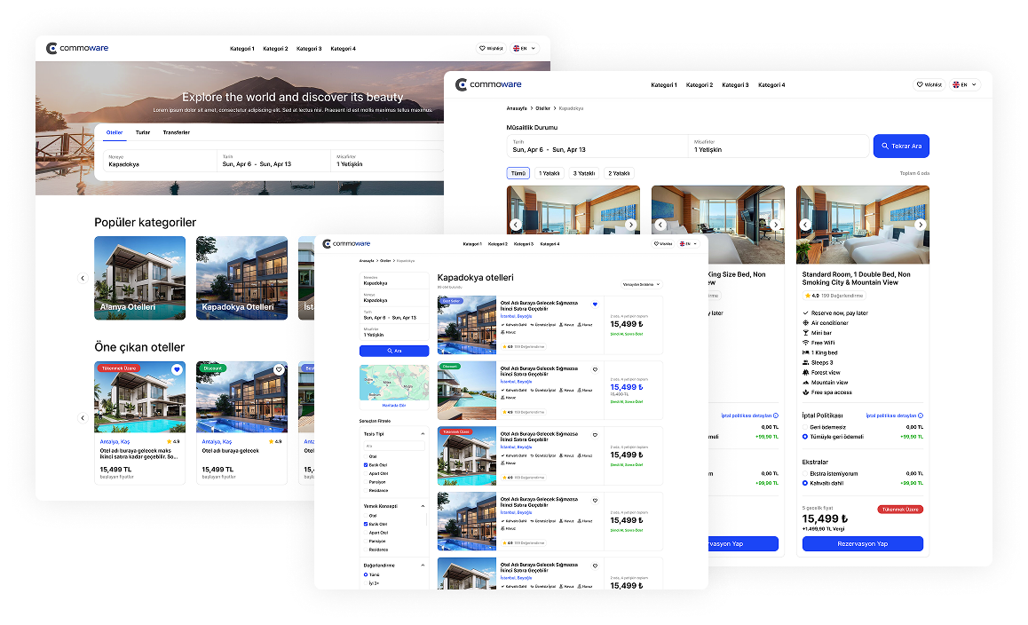
Task: Select the Ekstra istemiyorum radio option
Action: [805, 474]
